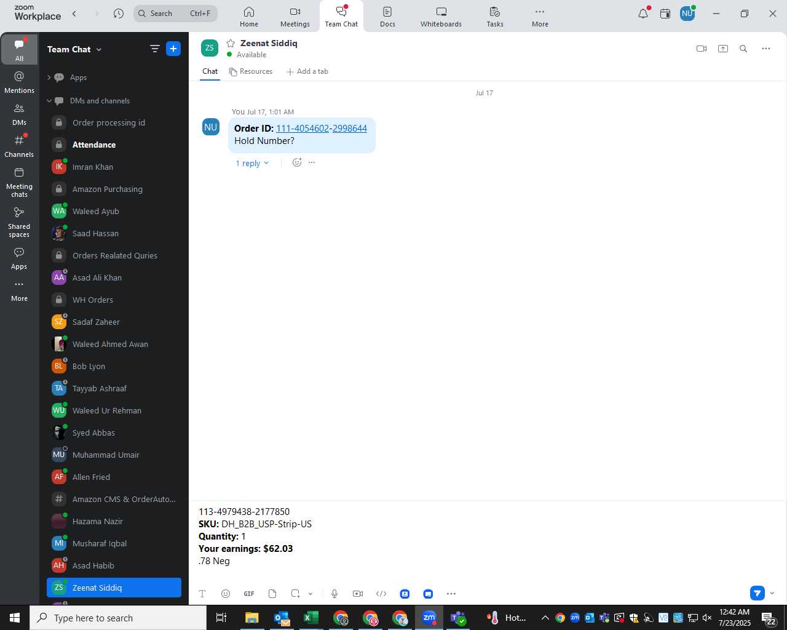Show Channels in left rail

pos(19,146)
